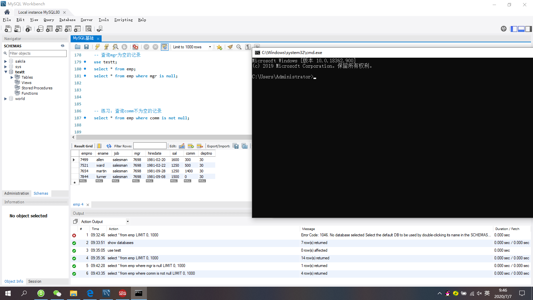Export recordset to external file icon
Image resolution: width=533 pixels, height=300 pixels.
coord(236,146)
